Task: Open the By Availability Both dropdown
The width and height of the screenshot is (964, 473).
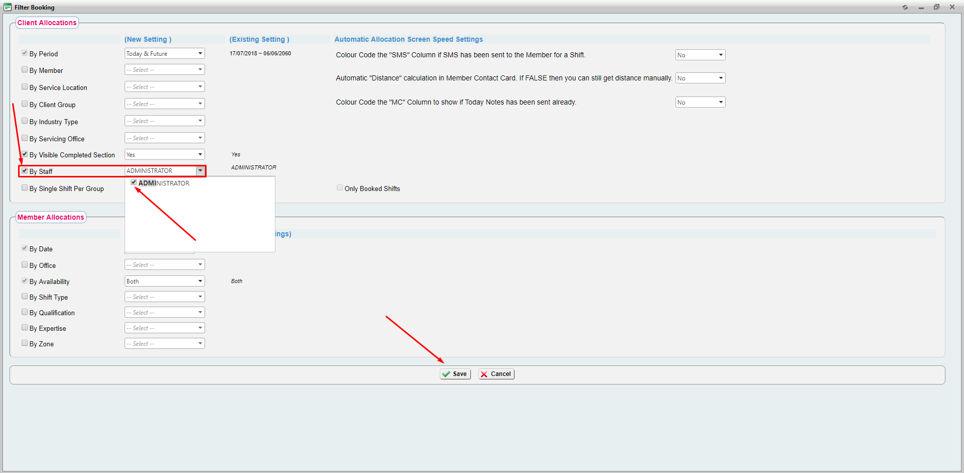Action: pos(165,281)
